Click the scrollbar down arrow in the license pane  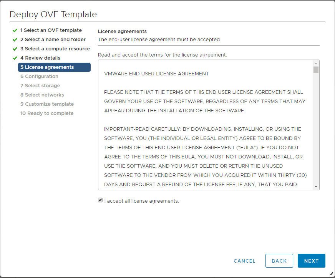tap(316, 187)
